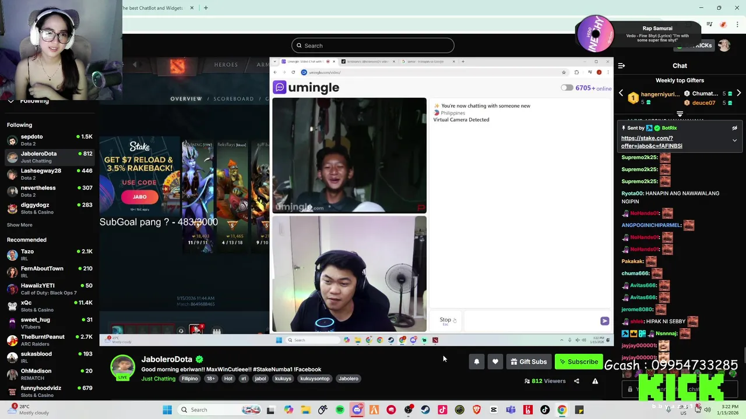Open TheBurntPeanut recommended channel
The image size is (746, 419).
click(50, 340)
